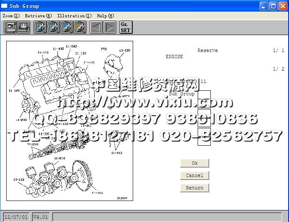The width and height of the screenshot is (289, 222).
Task: Click the topmost Sub Group input box
Action: pyautogui.click(x=204, y=95)
